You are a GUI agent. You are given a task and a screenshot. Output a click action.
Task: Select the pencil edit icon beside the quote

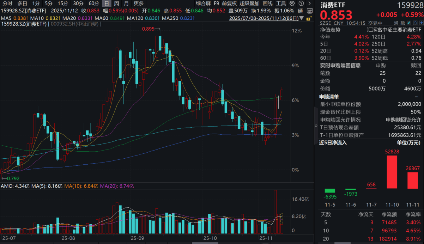click(409, 23)
